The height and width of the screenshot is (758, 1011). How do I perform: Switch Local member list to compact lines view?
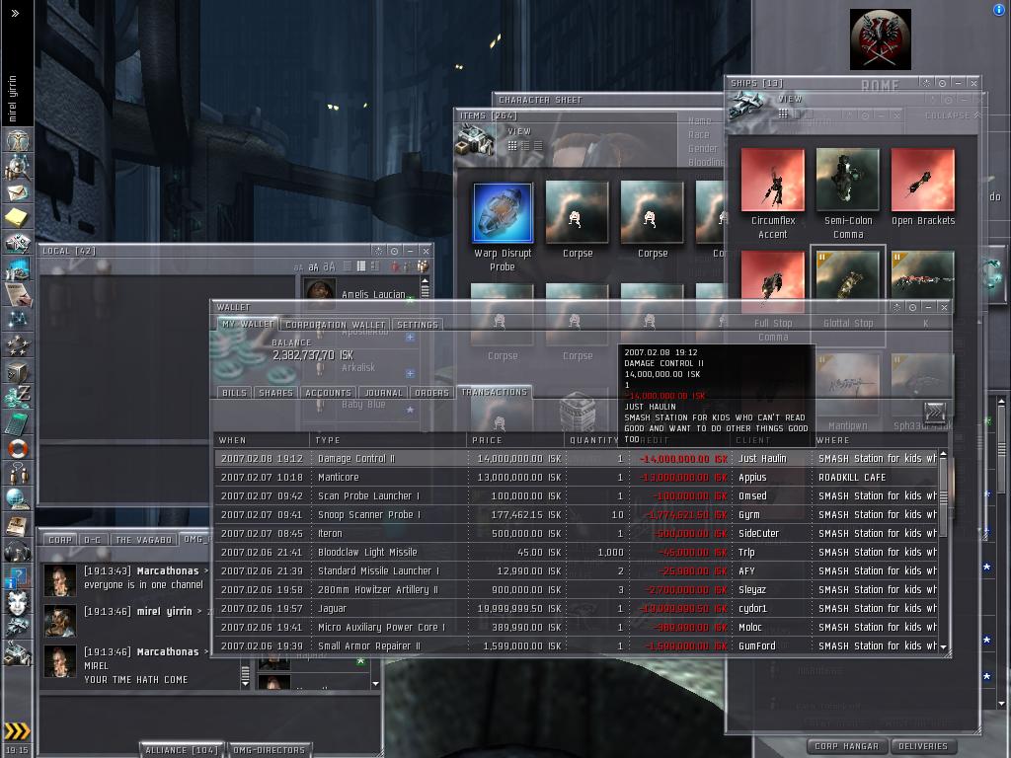348,266
